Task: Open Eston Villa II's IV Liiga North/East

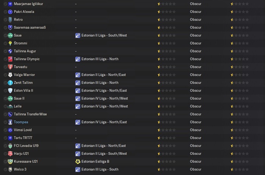Action: [104, 91]
